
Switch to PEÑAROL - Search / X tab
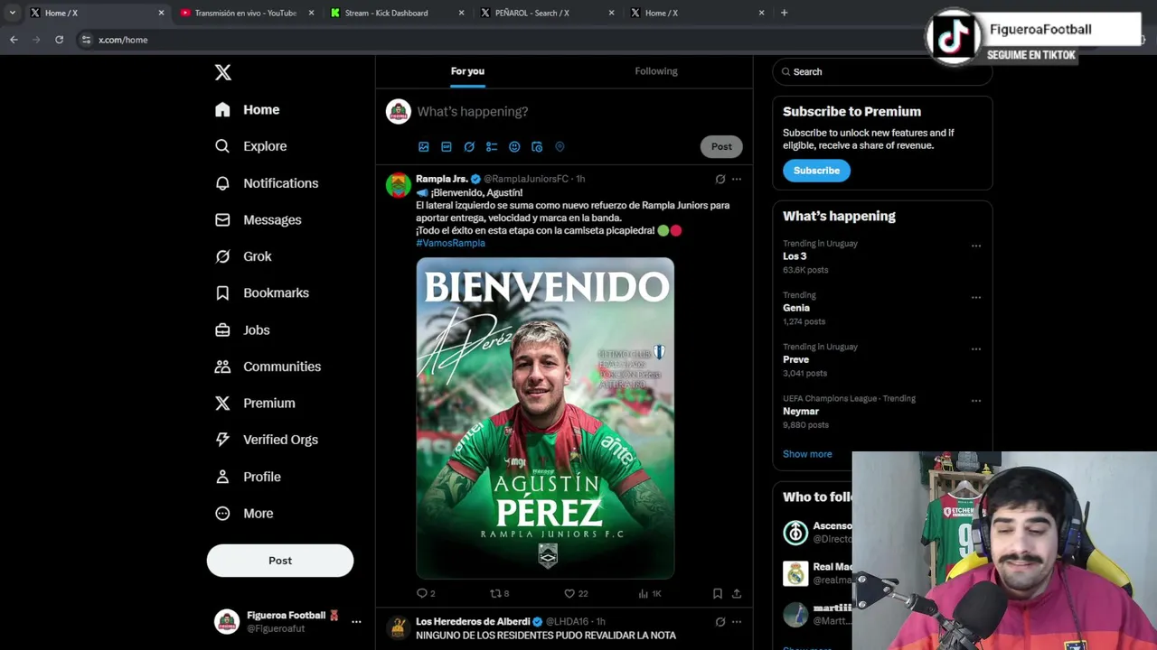(x=546, y=13)
